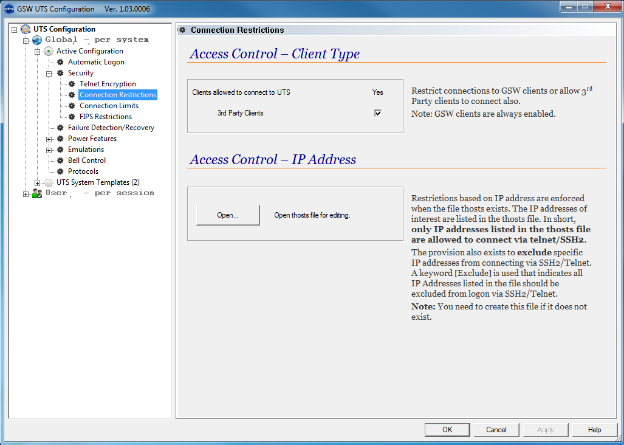This screenshot has height=445, width=624.
Task: Select Bell Control in the tree
Action: 87,160
